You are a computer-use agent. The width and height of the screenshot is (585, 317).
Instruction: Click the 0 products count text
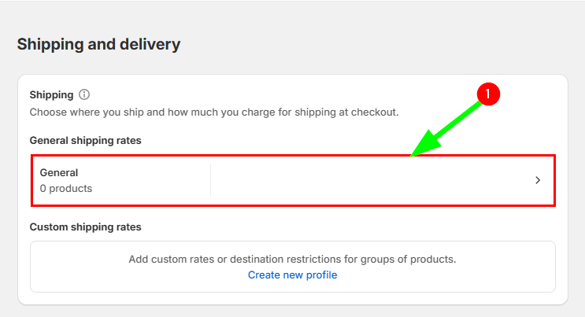[66, 189]
